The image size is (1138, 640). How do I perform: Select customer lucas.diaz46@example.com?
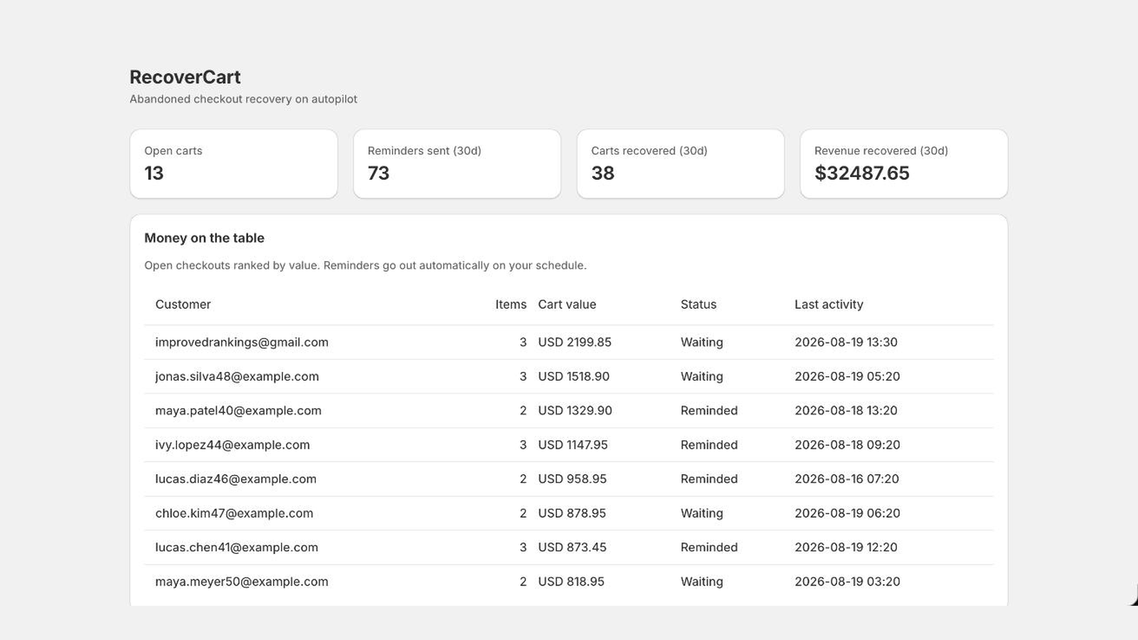(235, 479)
